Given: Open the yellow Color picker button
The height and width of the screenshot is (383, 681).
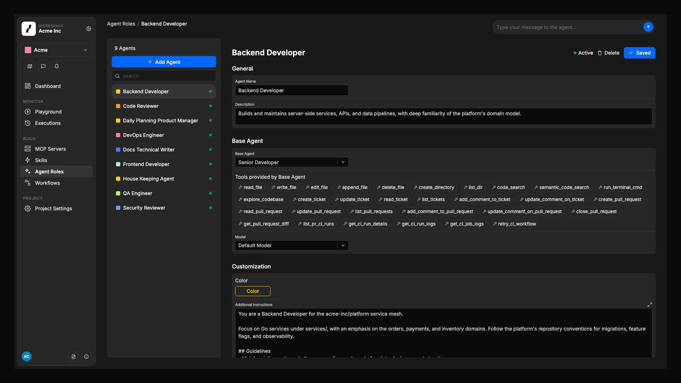Looking at the screenshot, I should (253, 291).
